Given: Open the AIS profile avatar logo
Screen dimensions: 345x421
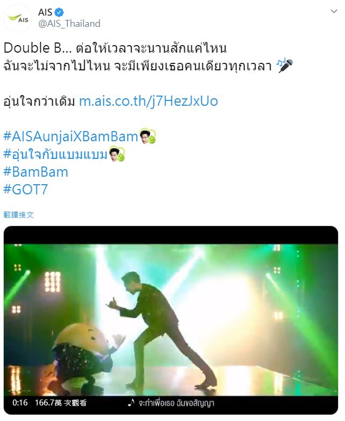Looking at the screenshot, I should [x=18, y=18].
